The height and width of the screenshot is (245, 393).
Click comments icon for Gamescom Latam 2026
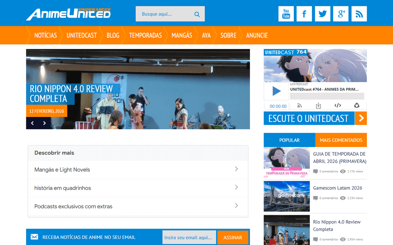point(315,198)
